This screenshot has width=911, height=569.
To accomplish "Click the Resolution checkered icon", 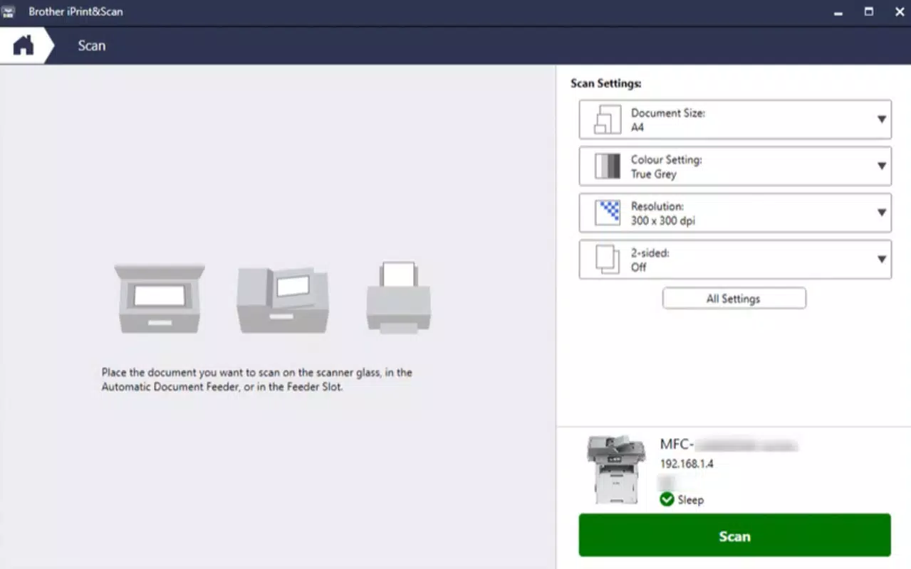I will point(608,213).
